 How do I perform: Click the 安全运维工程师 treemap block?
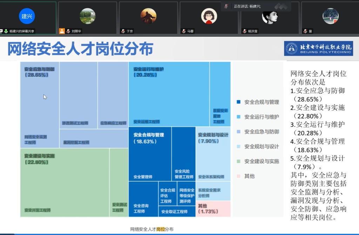tap(169, 95)
